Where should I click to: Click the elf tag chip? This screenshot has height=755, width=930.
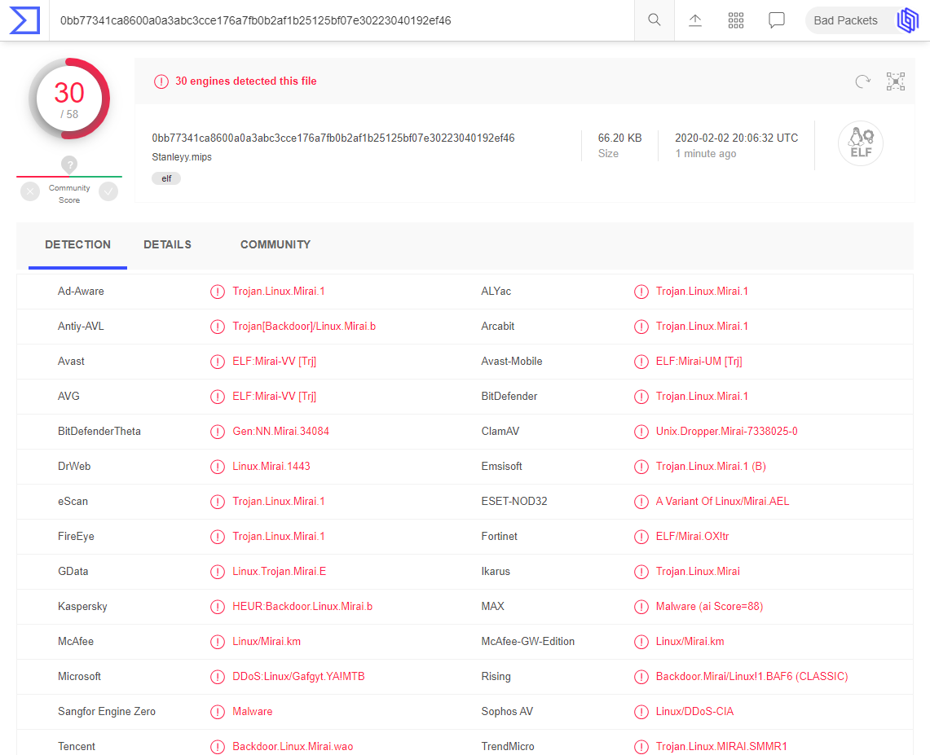click(x=166, y=178)
